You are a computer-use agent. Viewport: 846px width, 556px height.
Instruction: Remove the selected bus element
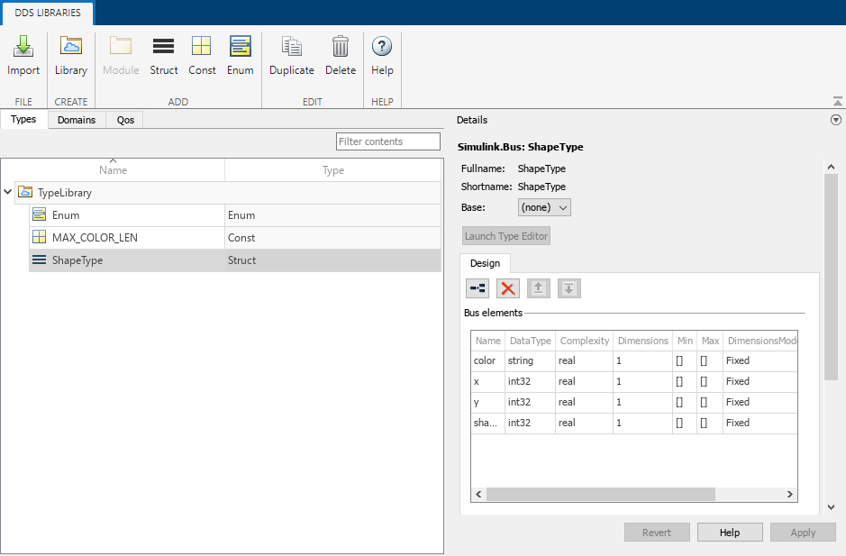coord(507,287)
